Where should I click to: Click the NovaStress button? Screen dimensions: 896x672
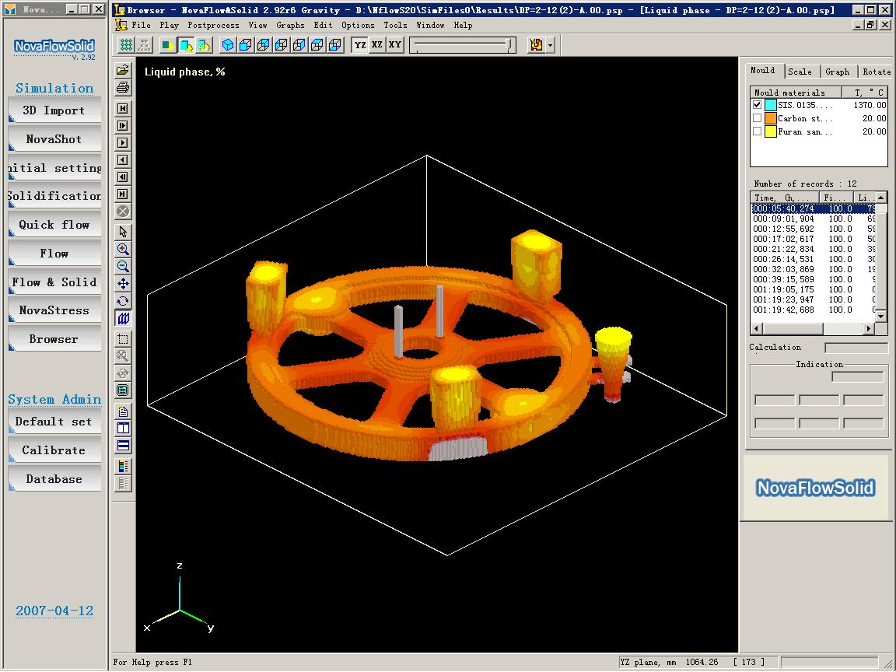54,310
